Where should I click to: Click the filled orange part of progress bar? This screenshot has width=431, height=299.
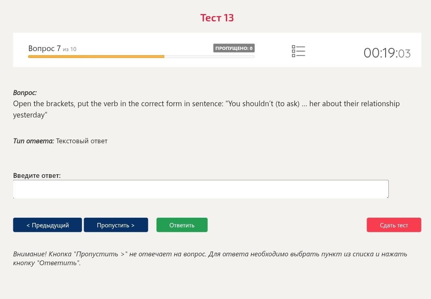pyautogui.click(x=96, y=57)
